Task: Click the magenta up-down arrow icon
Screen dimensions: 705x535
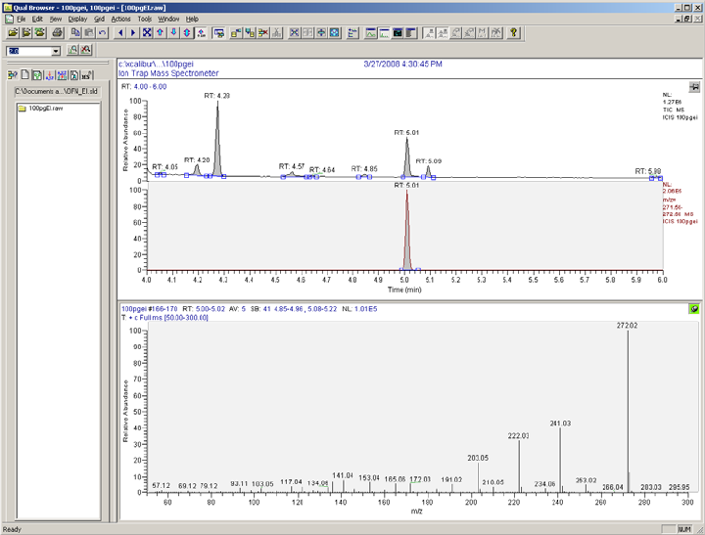Action: 187,33
